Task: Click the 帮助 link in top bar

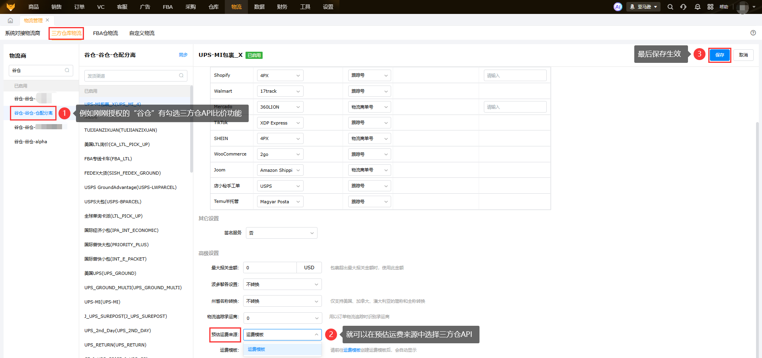Action: click(724, 7)
